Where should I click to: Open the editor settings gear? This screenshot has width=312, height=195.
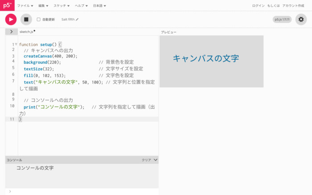[301, 19]
